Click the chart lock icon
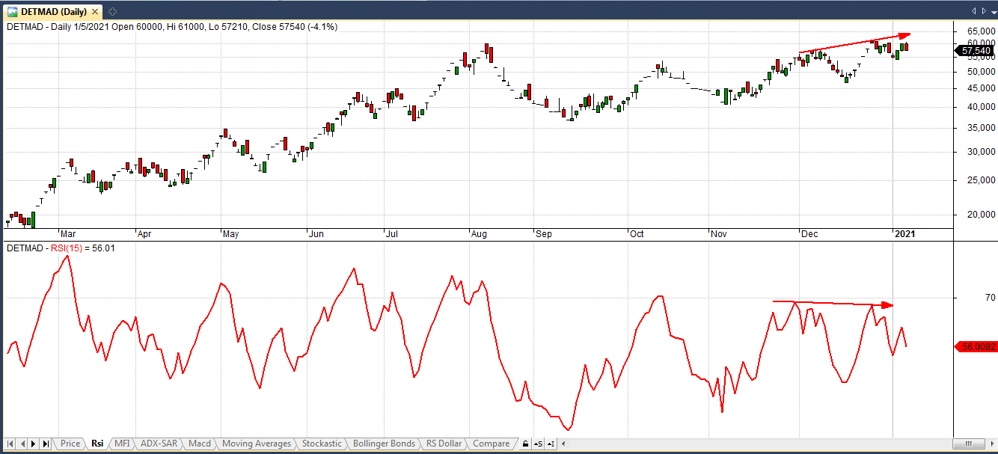Image resolution: width=998 pixels, height=454 pixels. tap(526, 444)
